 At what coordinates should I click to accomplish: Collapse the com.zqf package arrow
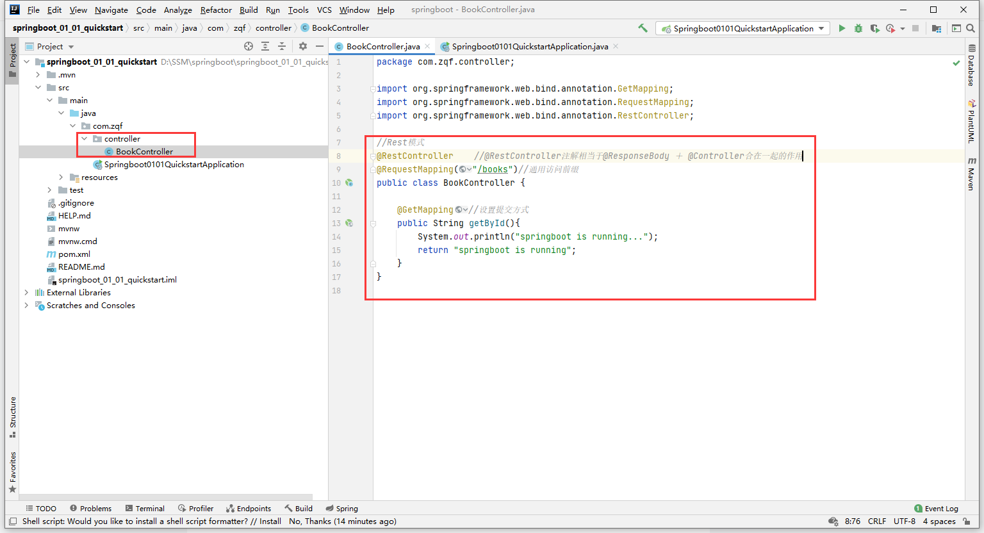[72, 126]
